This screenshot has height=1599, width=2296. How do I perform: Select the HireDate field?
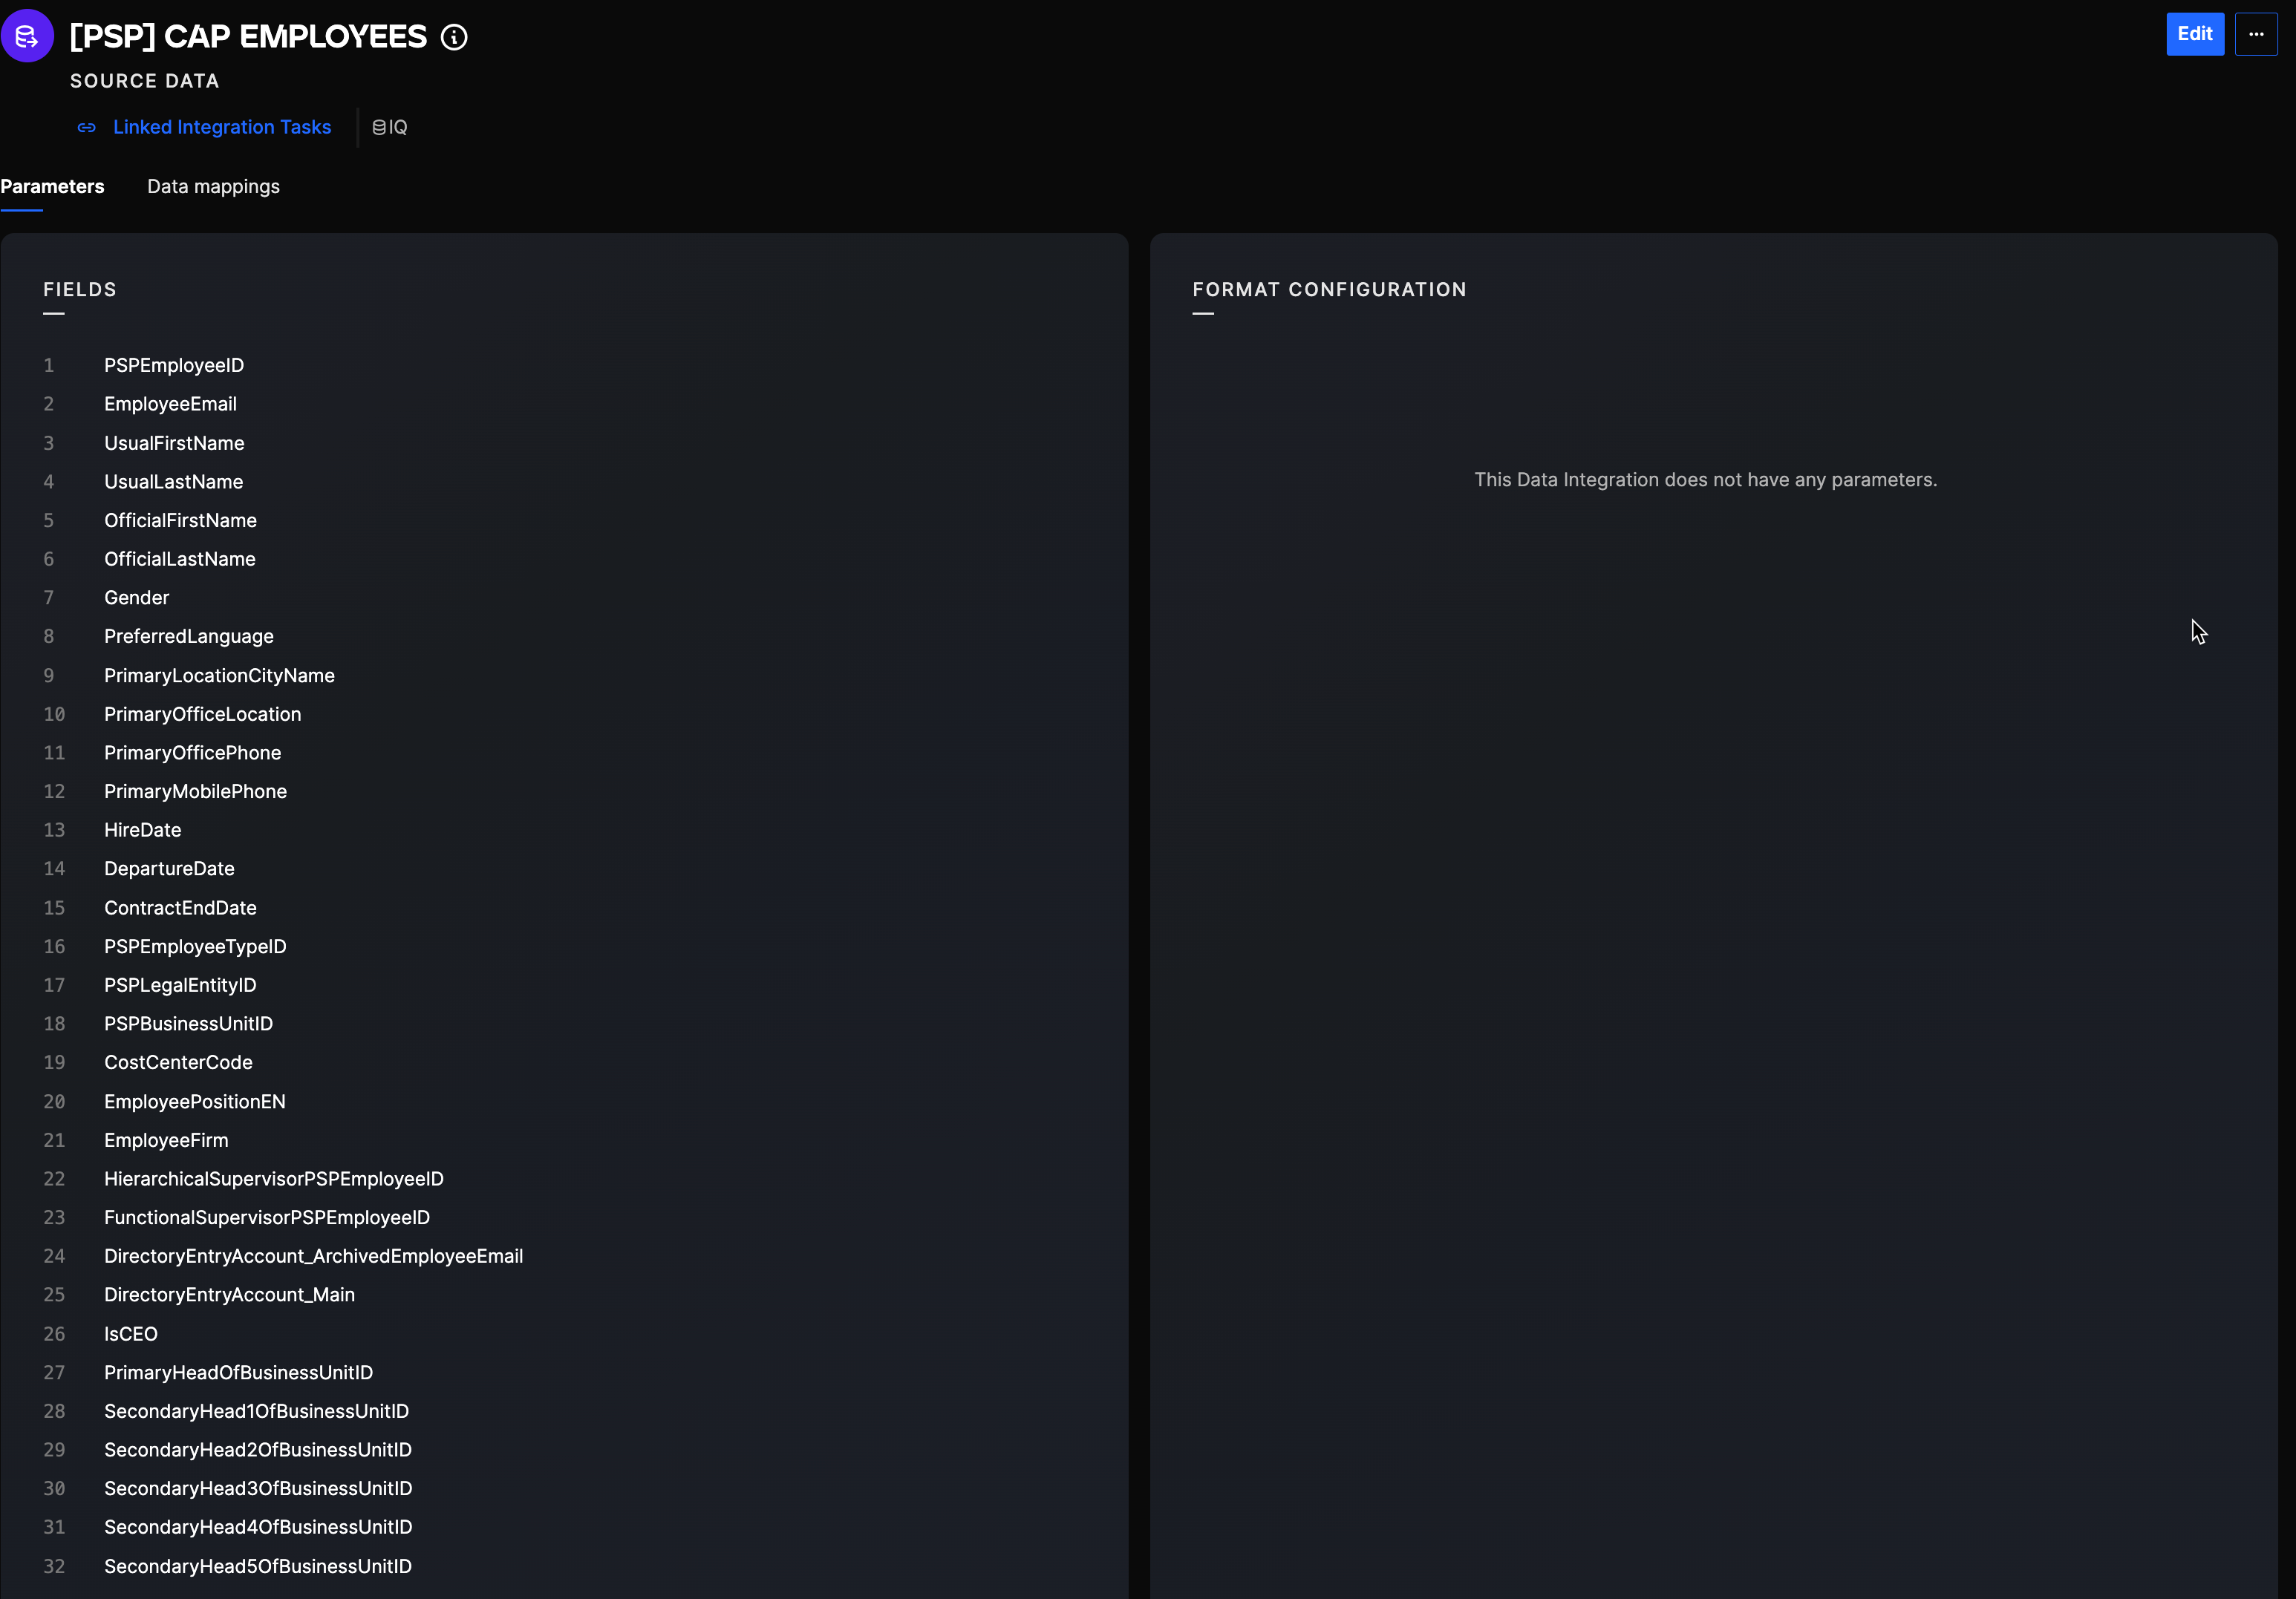click(x=143, y=830)
